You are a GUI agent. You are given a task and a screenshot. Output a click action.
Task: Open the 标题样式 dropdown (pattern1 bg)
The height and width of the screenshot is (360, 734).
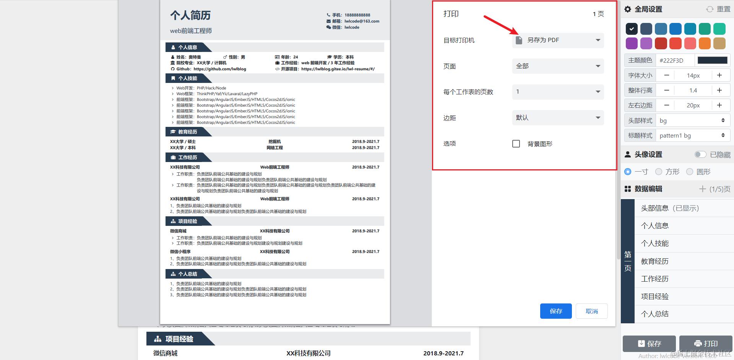click(693, 135)
